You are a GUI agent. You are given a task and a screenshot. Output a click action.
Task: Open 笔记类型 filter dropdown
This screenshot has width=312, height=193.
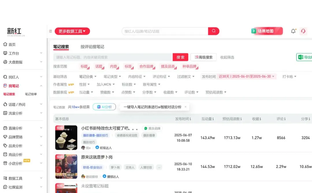pyautogui.click(x=112, y=76)
